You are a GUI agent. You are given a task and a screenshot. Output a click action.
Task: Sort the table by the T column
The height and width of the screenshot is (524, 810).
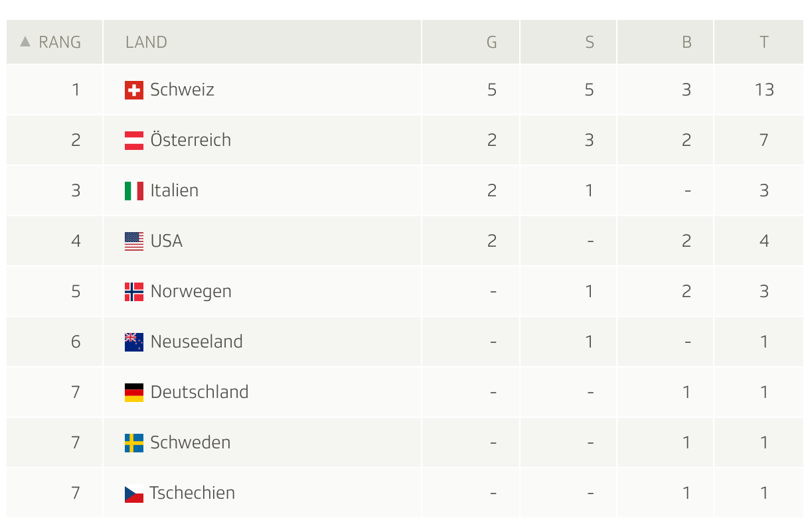click(764, 41)
